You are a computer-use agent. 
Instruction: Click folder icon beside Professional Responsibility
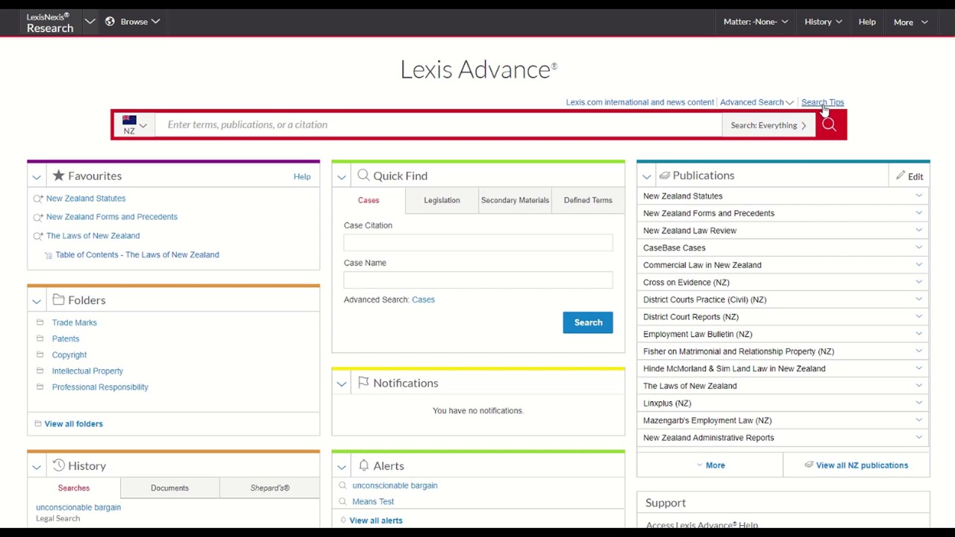pos(40,387)
